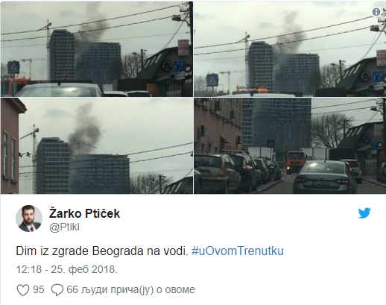View the bottom-left smoke photo

coord(97,145)
